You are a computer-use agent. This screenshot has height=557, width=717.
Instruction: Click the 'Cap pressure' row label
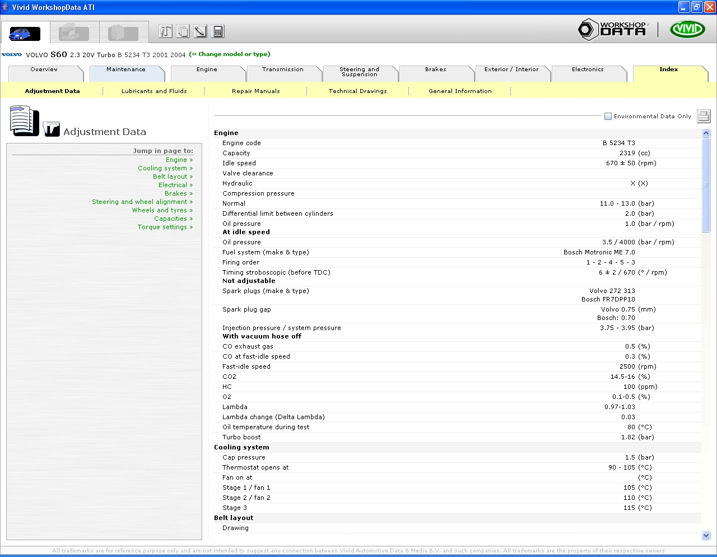click(244, 457)
